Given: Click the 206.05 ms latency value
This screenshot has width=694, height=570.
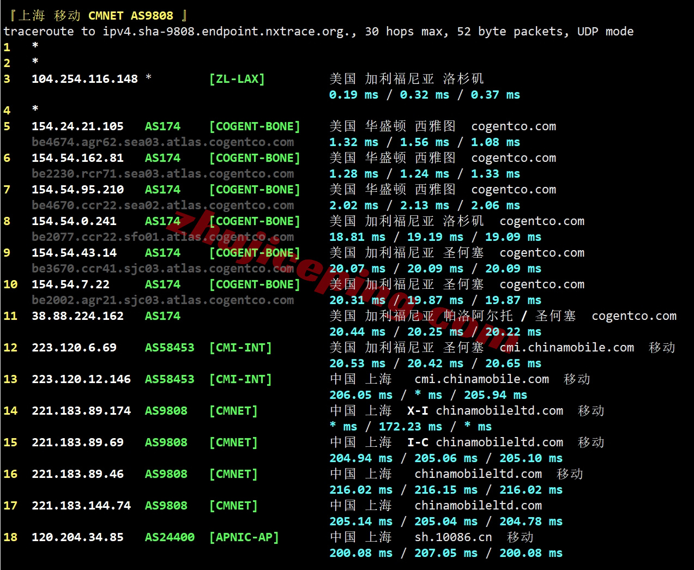Looking at the screenshot, I should click(x=361, y=395).
